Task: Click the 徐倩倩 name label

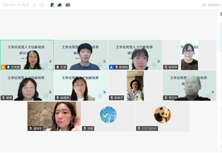Action: pyautogui.click(x=65, y=98)
